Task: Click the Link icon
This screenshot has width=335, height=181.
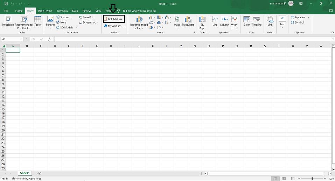Action: tap(270, 21)
